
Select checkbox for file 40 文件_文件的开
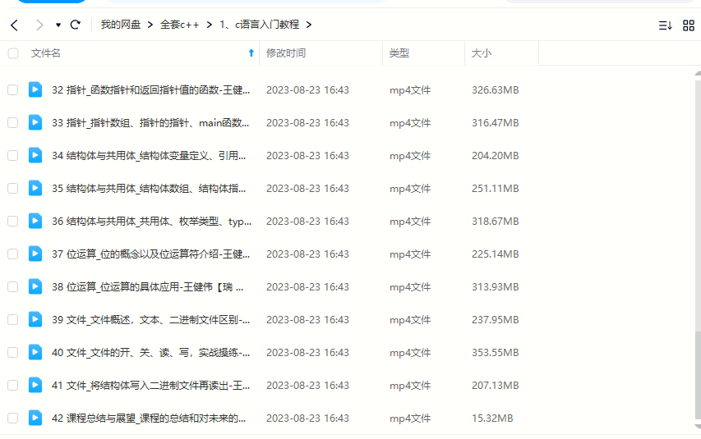coord(13,352)
